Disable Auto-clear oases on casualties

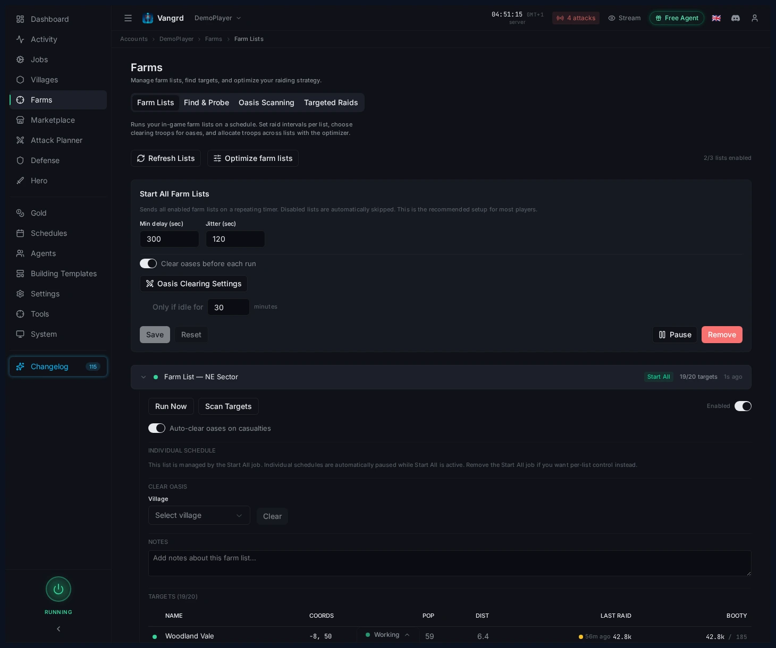(157, 428)
